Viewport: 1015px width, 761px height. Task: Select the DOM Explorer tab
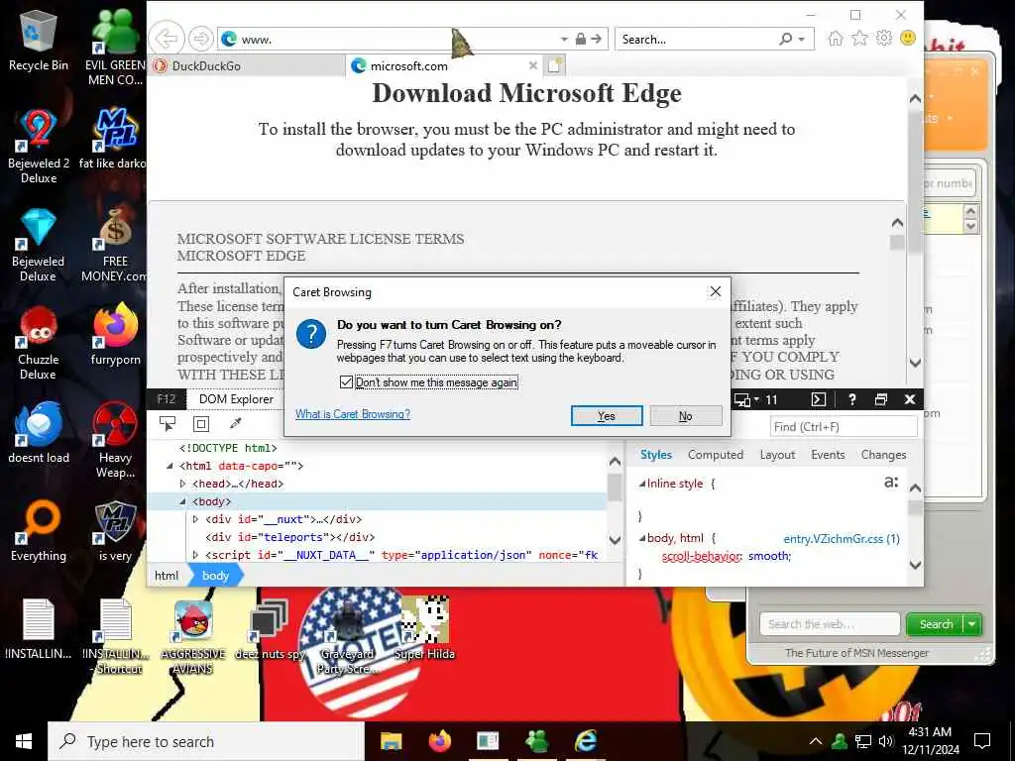pyautogui.click(x=236, y=399)
